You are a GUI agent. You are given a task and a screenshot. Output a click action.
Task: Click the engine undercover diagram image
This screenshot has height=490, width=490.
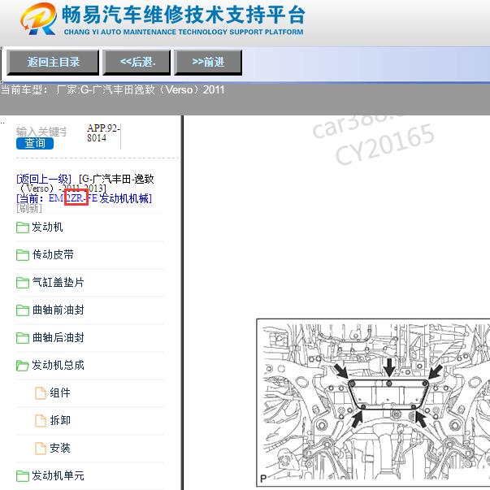point(373,403)
